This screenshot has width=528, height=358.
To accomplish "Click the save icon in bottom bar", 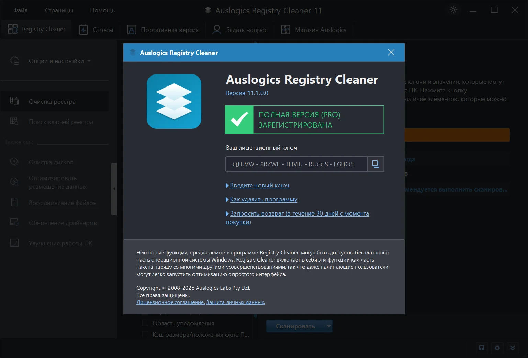I will click(x=482, y=348).
